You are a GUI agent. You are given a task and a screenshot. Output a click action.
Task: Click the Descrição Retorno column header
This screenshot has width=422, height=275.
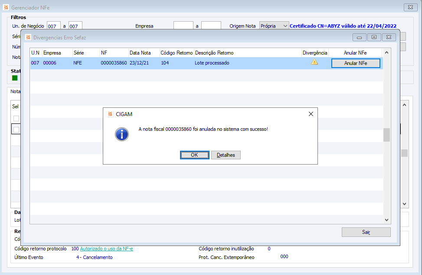point(248,53)
